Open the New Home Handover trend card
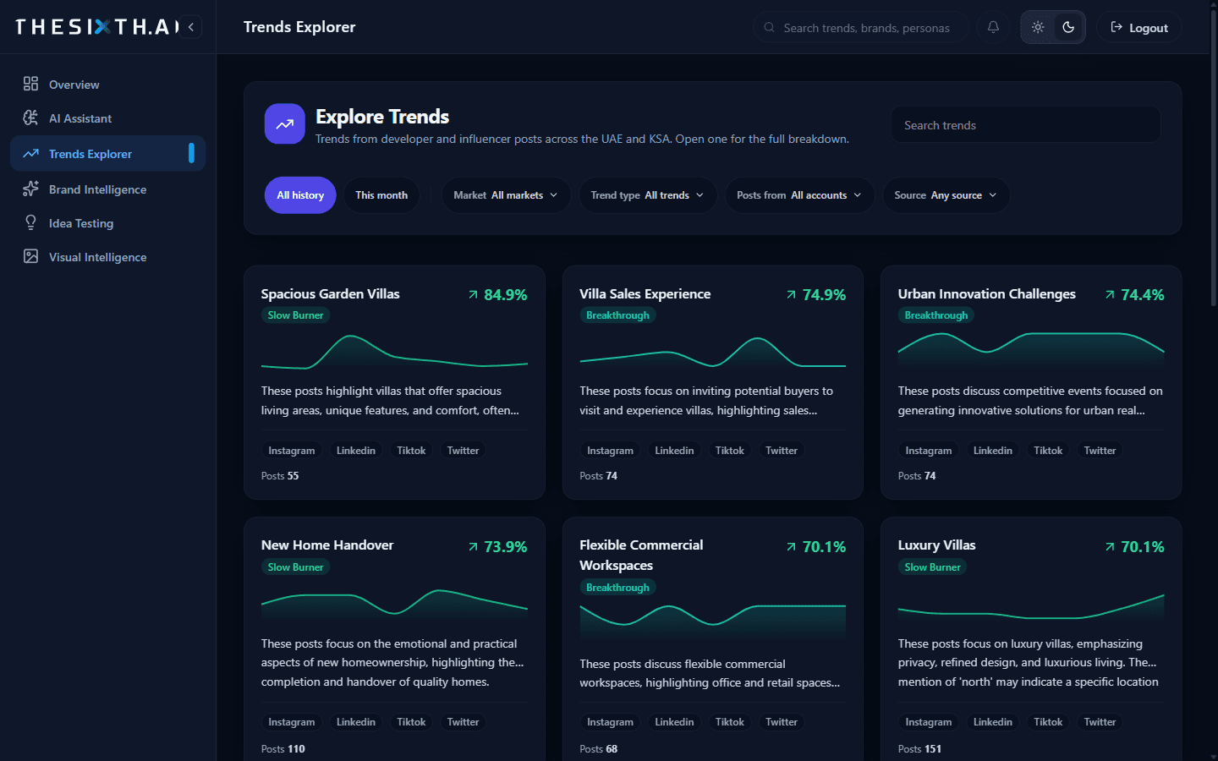1218x761 pixels. point(394,638)
